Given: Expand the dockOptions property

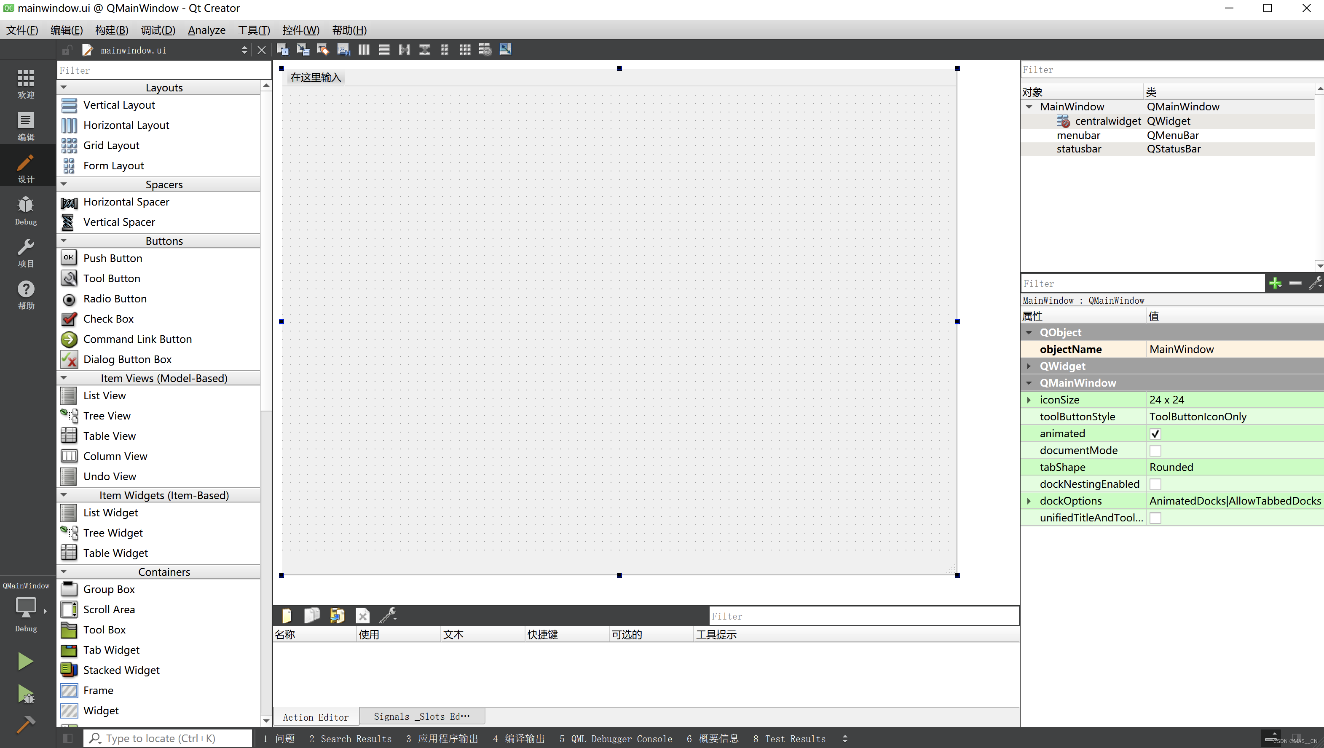Looking at the screenshot, I should (x=1029, y=501).
